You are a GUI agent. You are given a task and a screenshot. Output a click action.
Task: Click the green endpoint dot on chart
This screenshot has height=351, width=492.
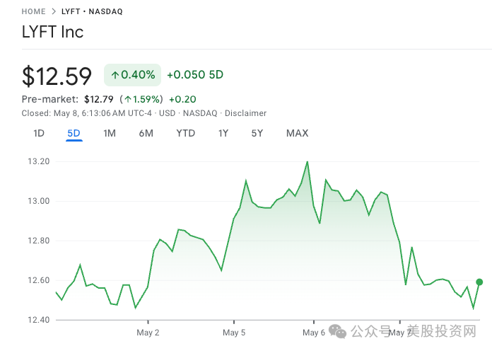pyautogui.click(x=480, y=282)
